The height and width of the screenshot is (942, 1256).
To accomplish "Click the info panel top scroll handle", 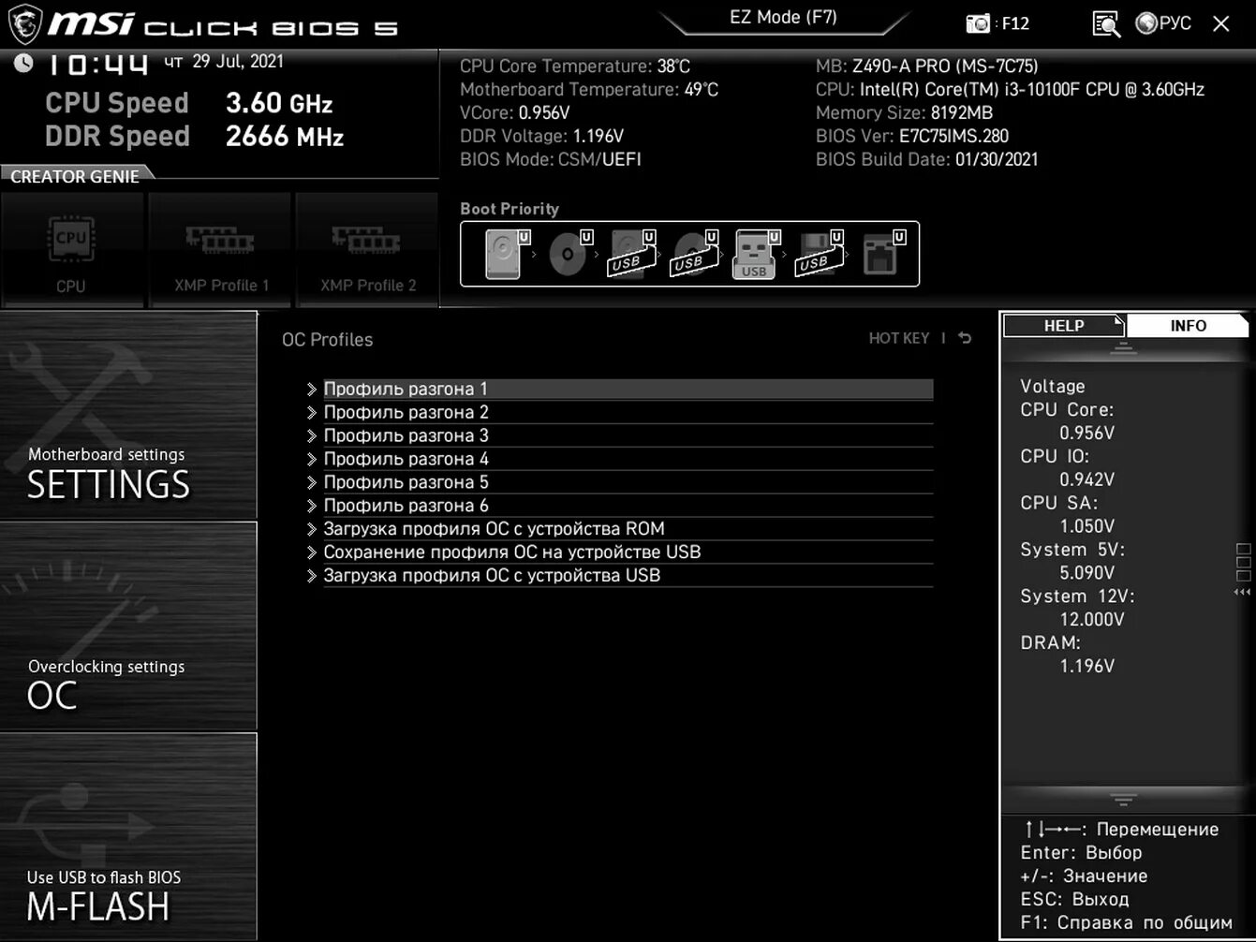I will pos(1123,349).
